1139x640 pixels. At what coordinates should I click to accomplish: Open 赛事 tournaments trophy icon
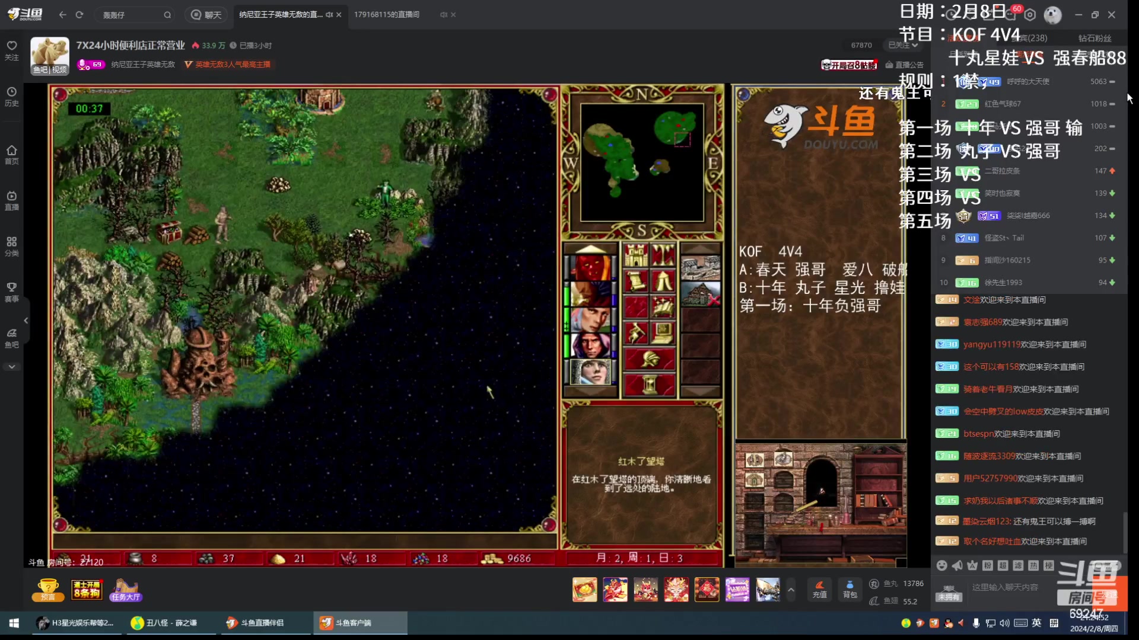pos(12,292)
